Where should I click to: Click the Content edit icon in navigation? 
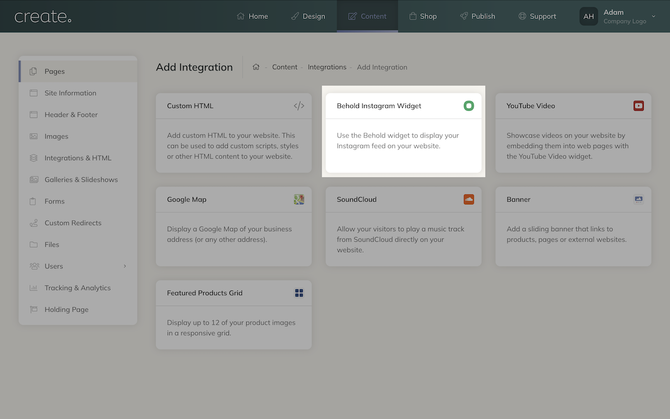(x=352, y=16)
